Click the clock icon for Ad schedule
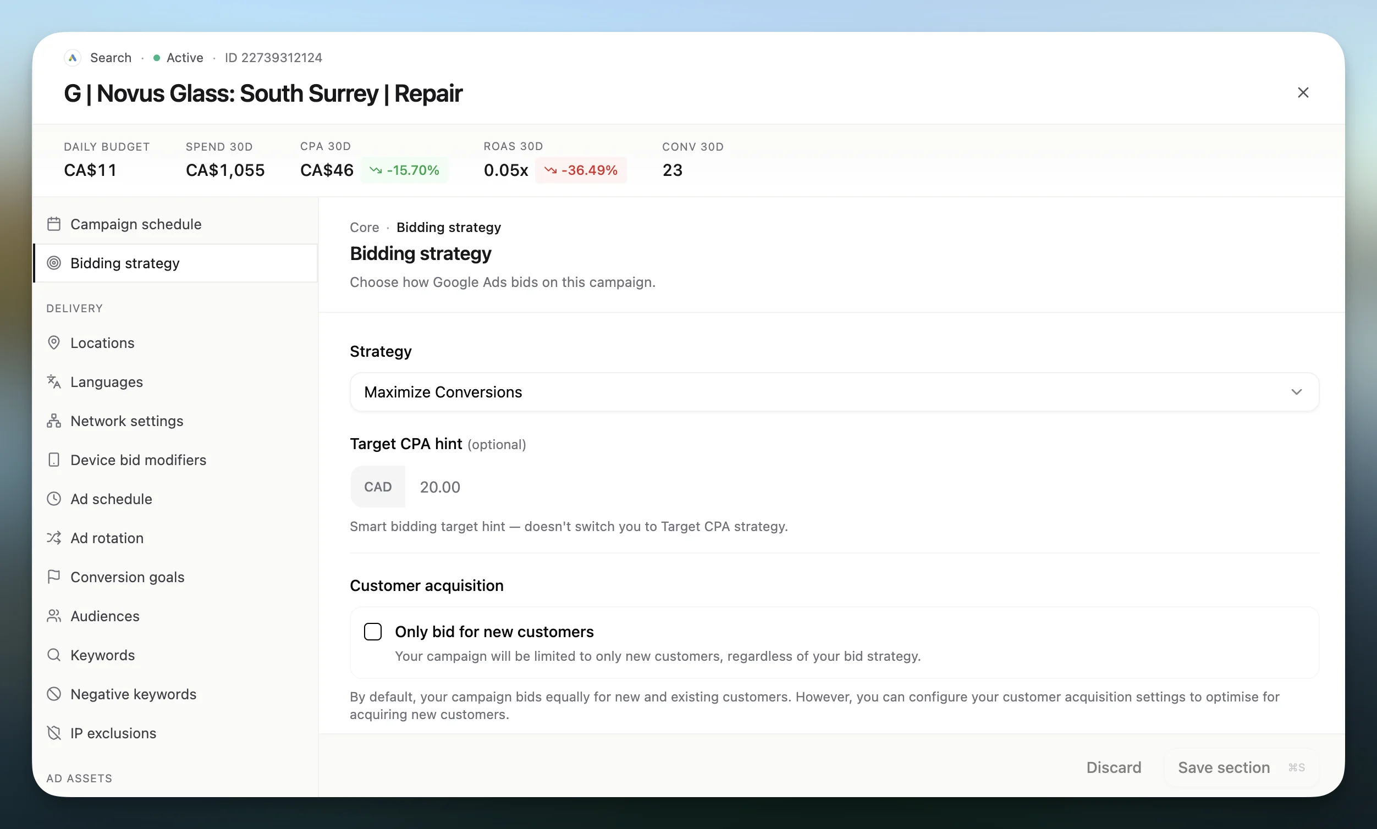Screen dimensions: 1377x829 (54, 499)
